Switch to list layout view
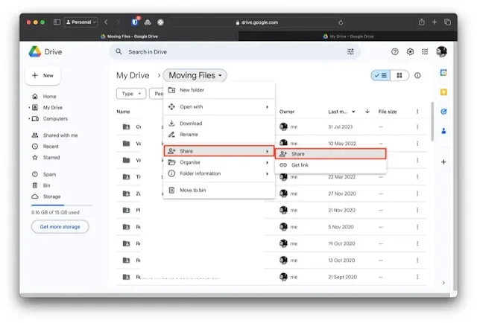The image size is (477, 323). 381,75
